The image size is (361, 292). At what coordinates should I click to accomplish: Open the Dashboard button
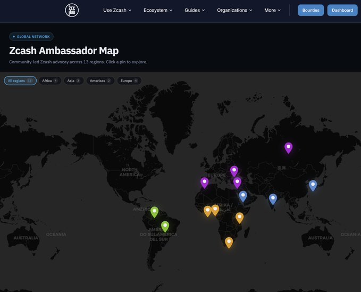342,10
